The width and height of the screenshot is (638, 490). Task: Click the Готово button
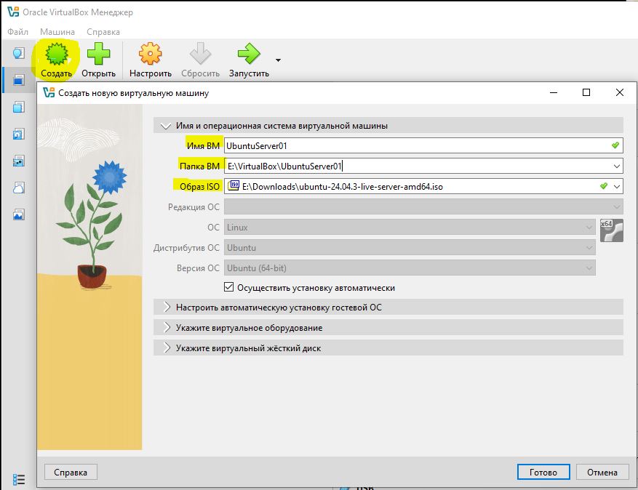[543, 472]
